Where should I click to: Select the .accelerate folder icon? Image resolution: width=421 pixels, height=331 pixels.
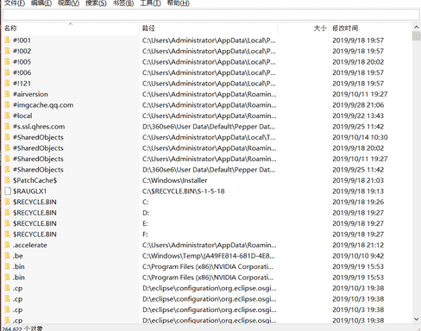8,245
